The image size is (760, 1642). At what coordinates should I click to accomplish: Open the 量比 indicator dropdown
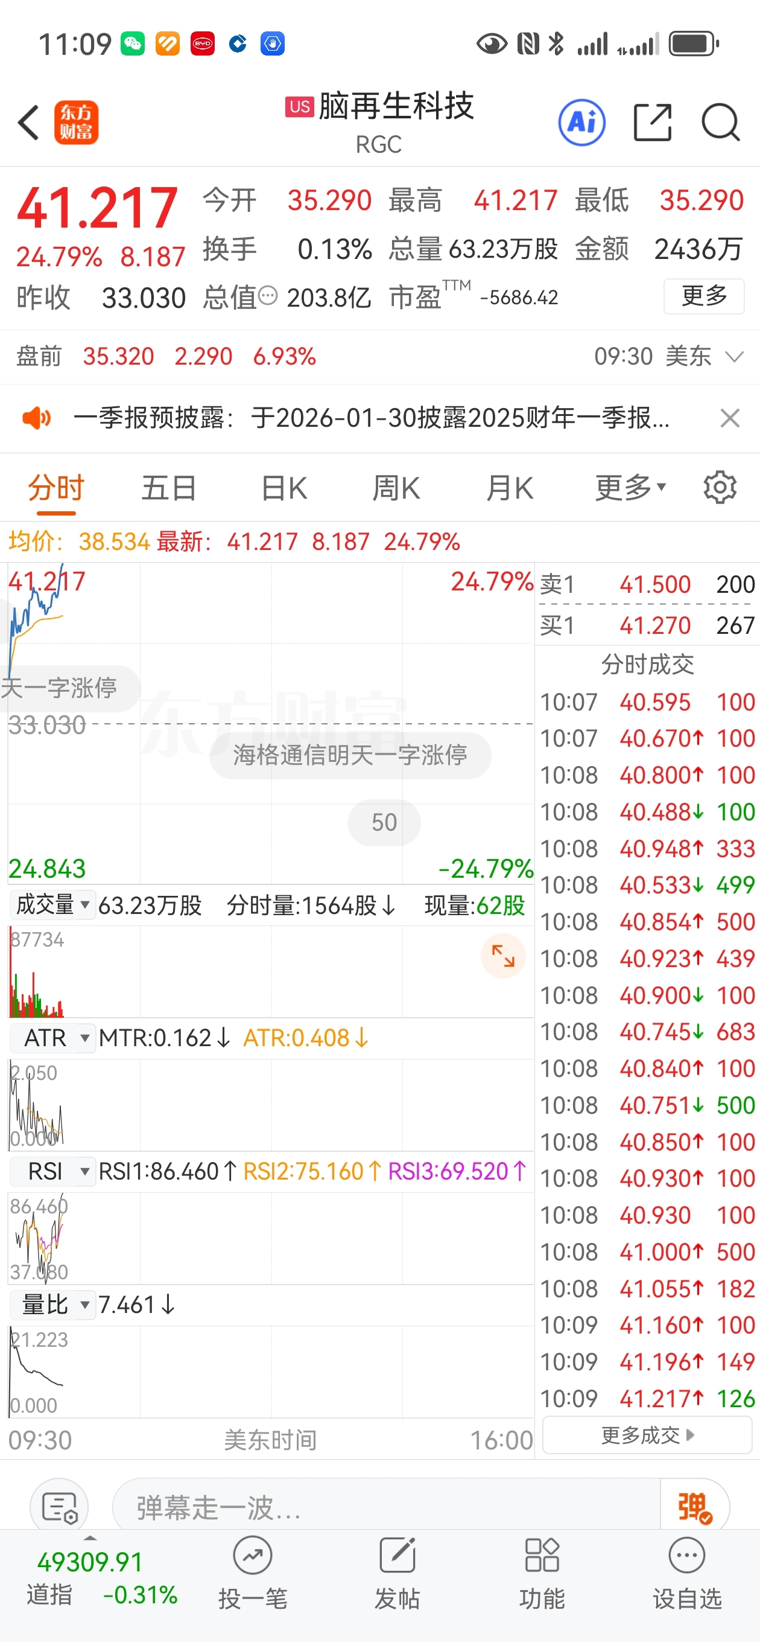pyautogui.click(x=52, y=1305)
